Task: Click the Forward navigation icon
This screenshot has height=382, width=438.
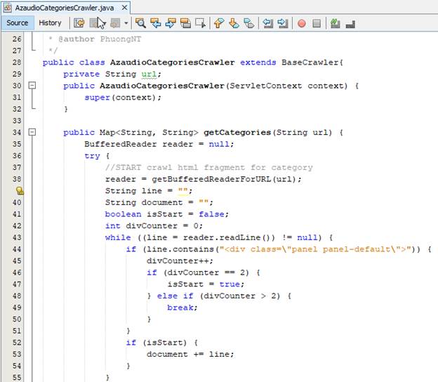Action: click(115, 23)
